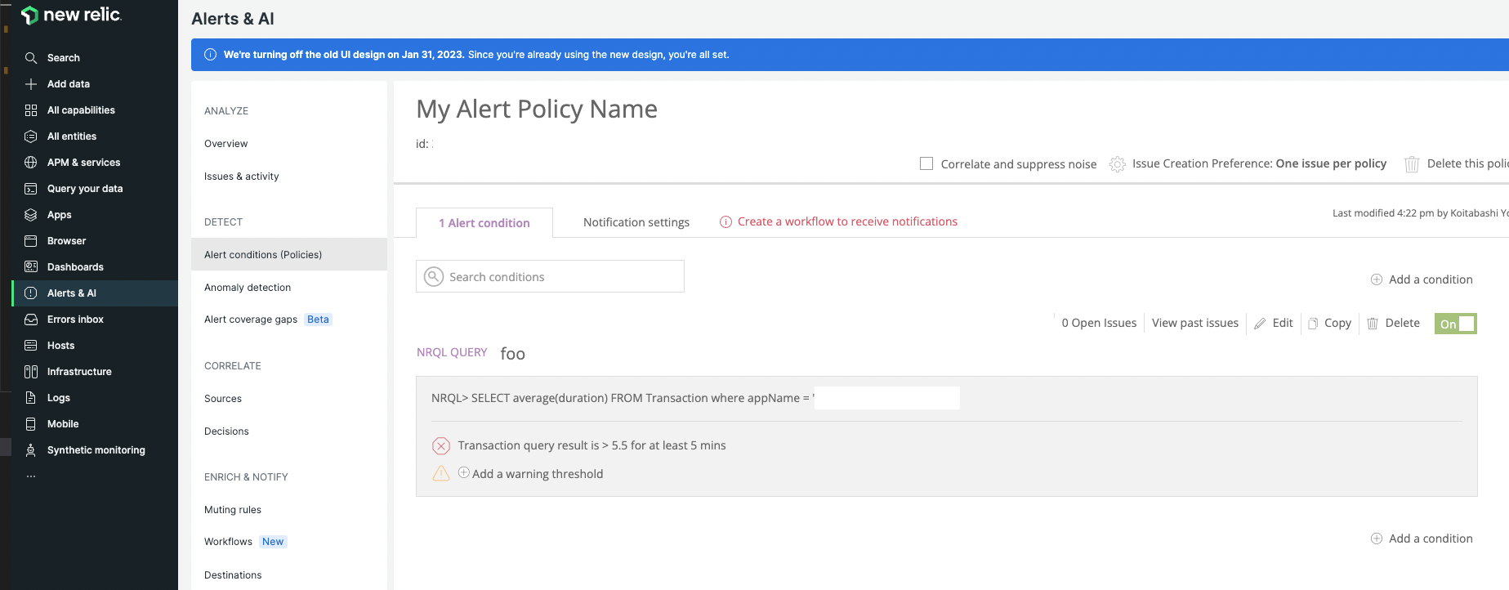Open Alert conditions (Policies) menu item
1509x590 pixels.
pos(263,255)
